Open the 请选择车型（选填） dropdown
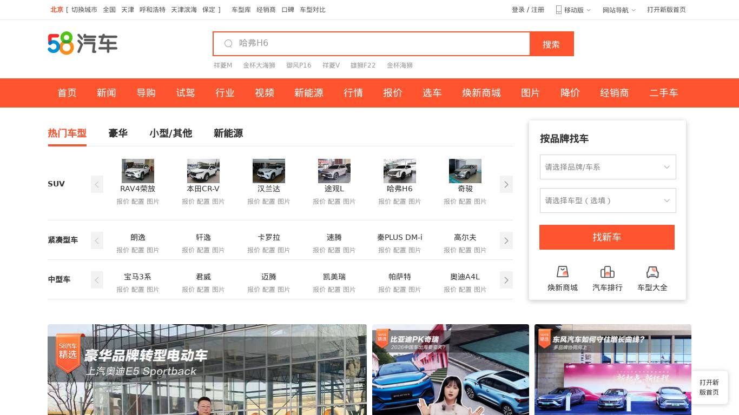Image resolution: width=739 pixels, height=415 pixels. coord(608,200)
